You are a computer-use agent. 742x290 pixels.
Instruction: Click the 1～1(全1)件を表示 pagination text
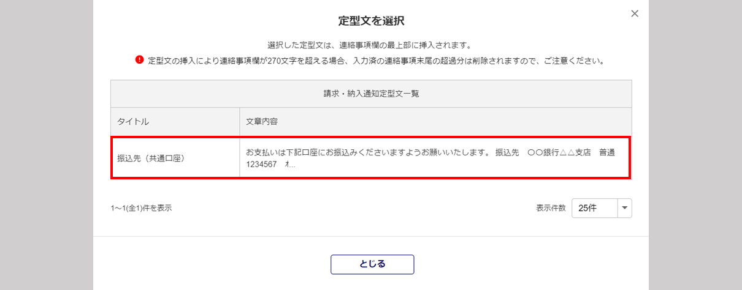(141, 208)
